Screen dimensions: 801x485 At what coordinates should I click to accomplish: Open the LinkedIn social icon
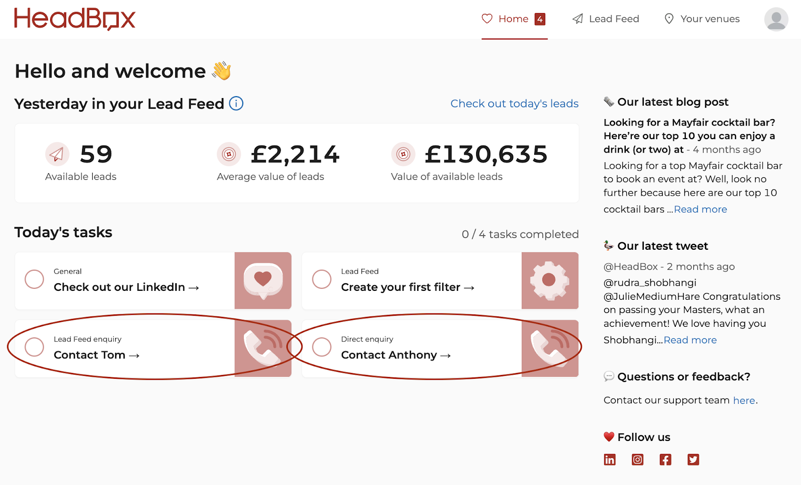pyautogui.click(x=609, y=459)
